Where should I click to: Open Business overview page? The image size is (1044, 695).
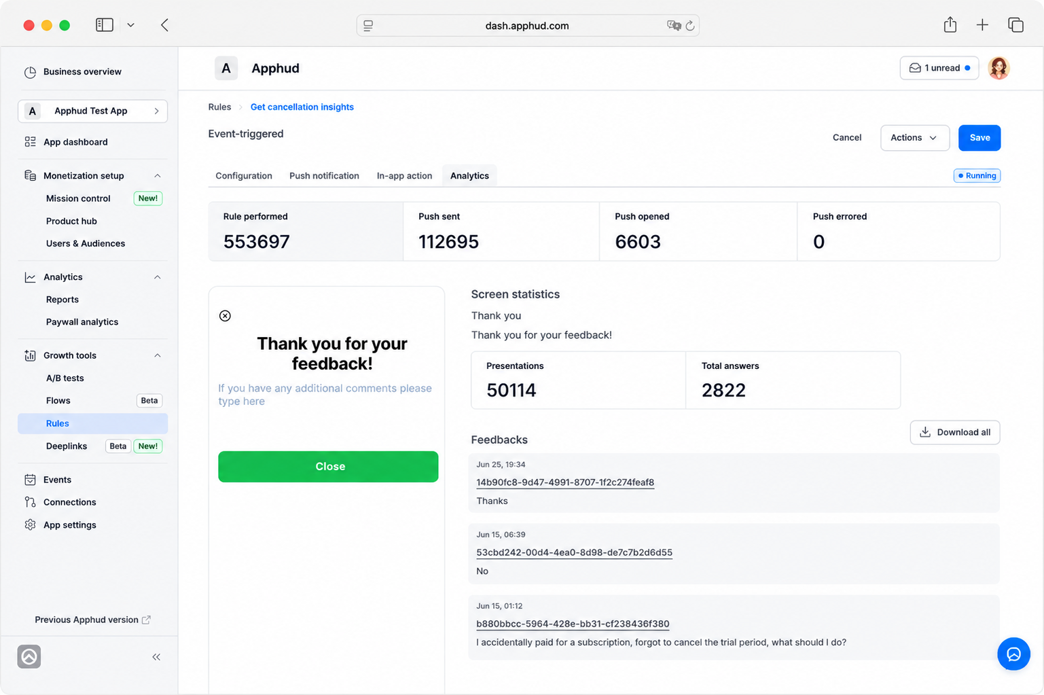(x=82, y=72)
